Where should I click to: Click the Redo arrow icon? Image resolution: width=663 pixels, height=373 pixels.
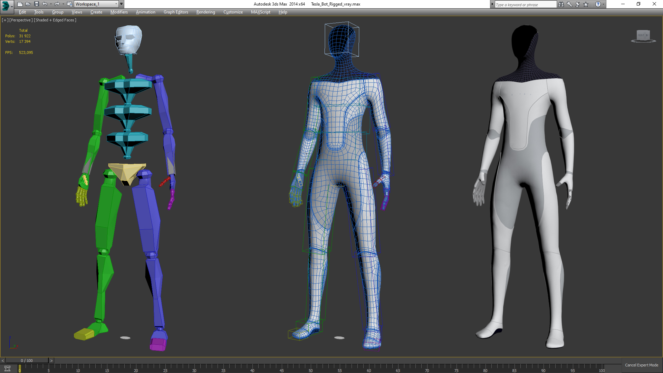tap(57, 4)
